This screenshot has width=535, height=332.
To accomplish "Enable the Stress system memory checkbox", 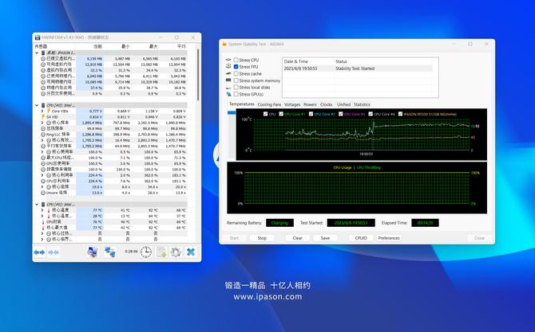I will [236, 80].
